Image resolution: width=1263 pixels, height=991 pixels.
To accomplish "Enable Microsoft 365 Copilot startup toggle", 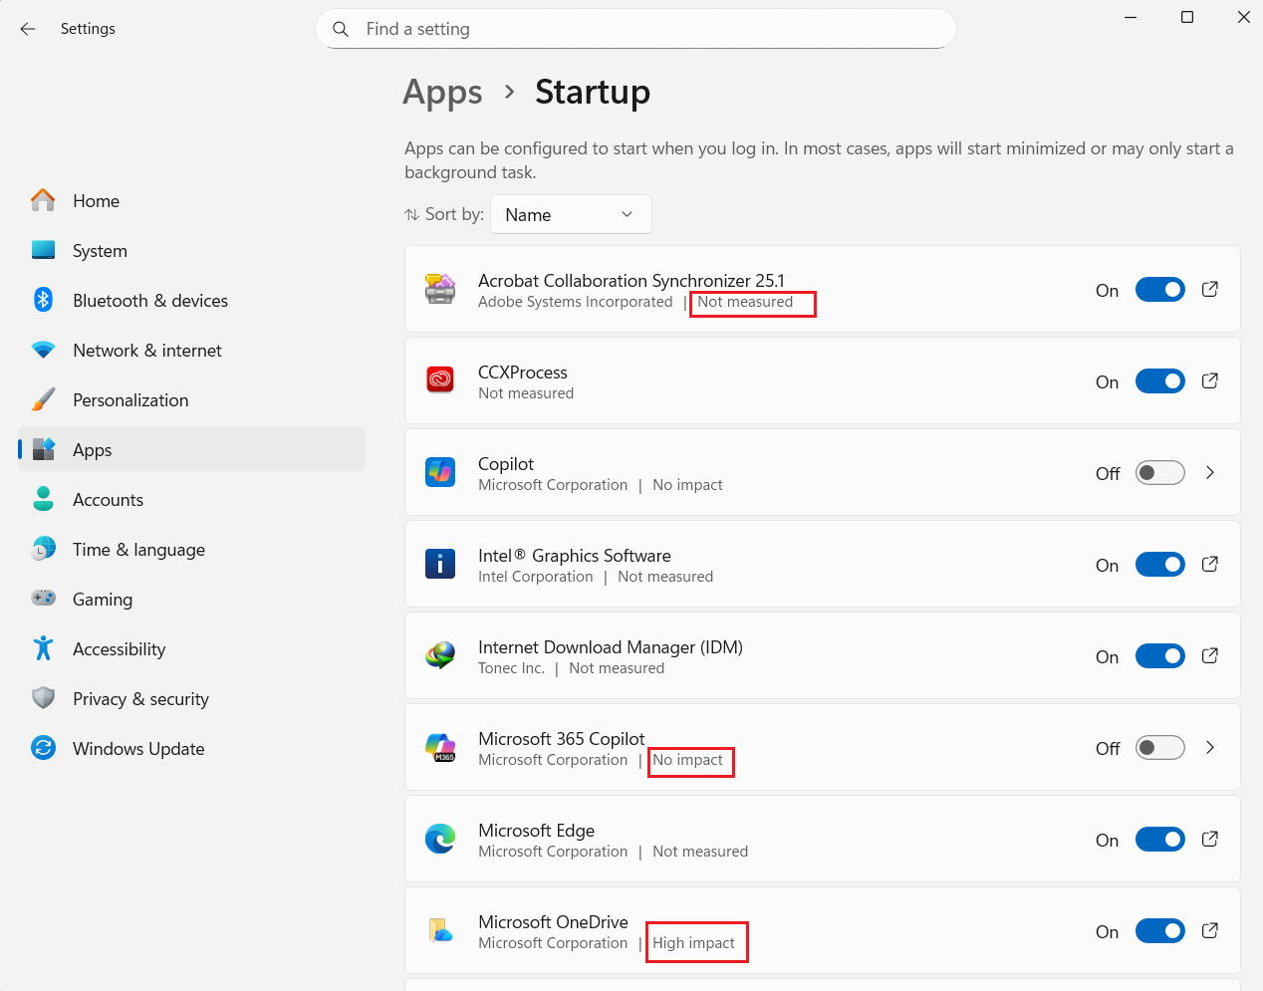I will click(x=1159, y=748).
